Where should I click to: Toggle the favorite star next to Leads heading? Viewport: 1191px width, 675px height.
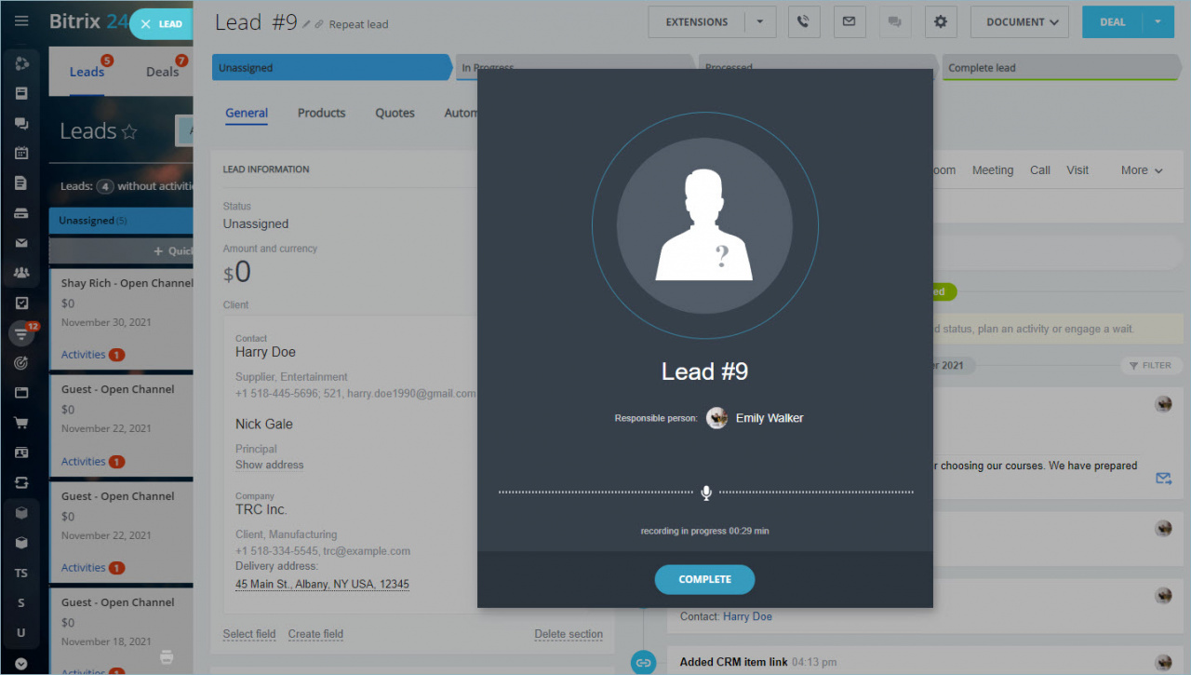[x=129, y=132]
